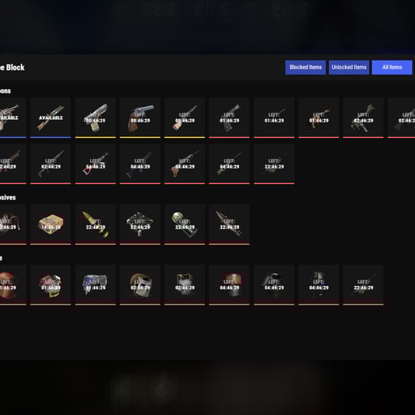Select the silver semi-automatic pistol tile
This screenshot has width=415, height=415.
pos(96,118)
